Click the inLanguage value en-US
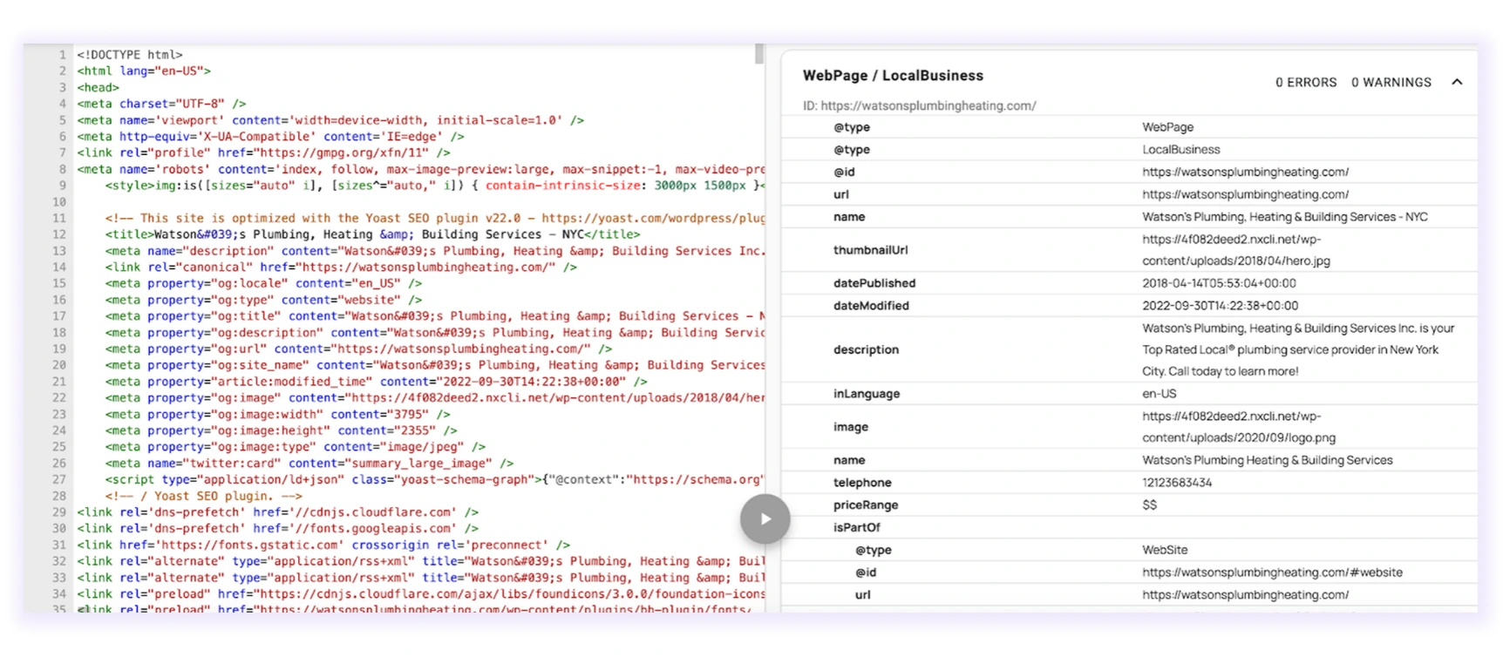The height and width of the screenshot is (657, 1503). [1160, 394]
